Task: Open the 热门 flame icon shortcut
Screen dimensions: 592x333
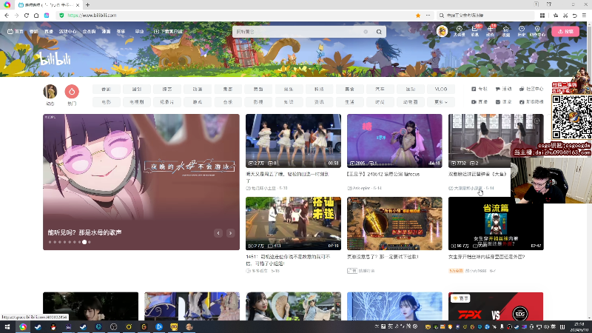Action: point(72,92)
